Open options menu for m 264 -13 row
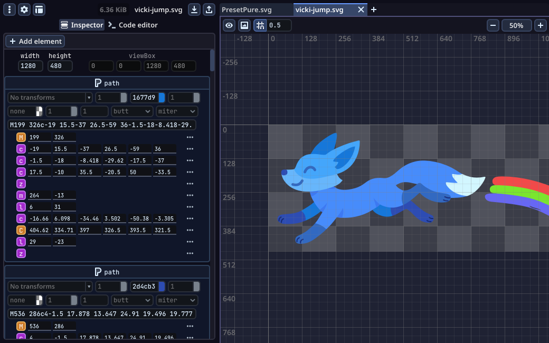The width and height of the screenshot is (549, 343). (190, 195)
